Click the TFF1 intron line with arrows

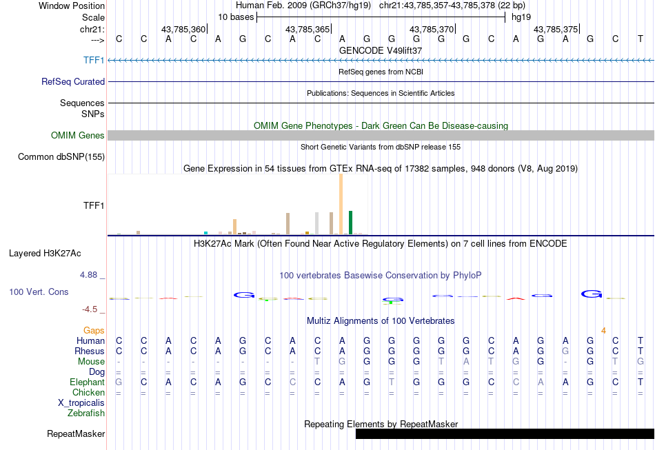click(381, 61)
